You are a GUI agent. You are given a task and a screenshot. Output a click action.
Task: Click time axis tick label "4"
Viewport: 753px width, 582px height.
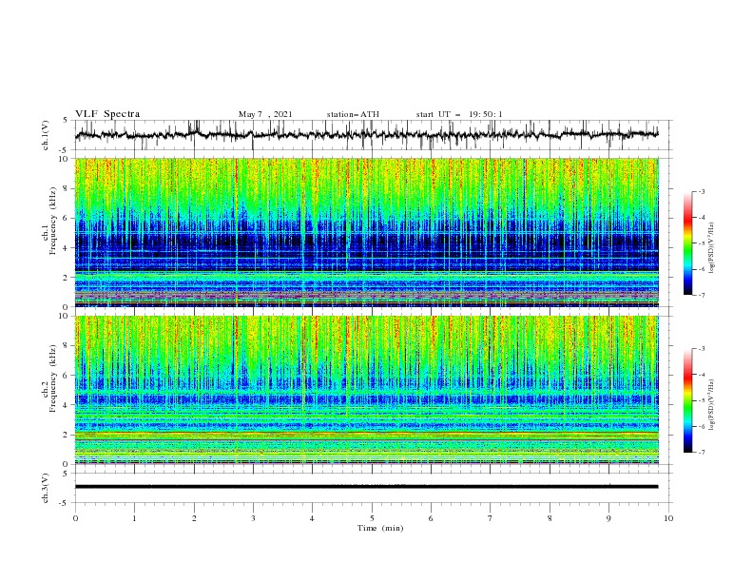click(x=312, y=518)
